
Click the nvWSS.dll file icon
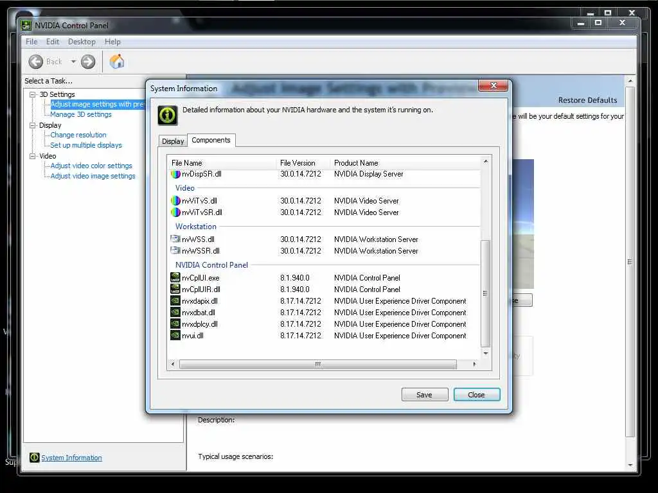175,239
